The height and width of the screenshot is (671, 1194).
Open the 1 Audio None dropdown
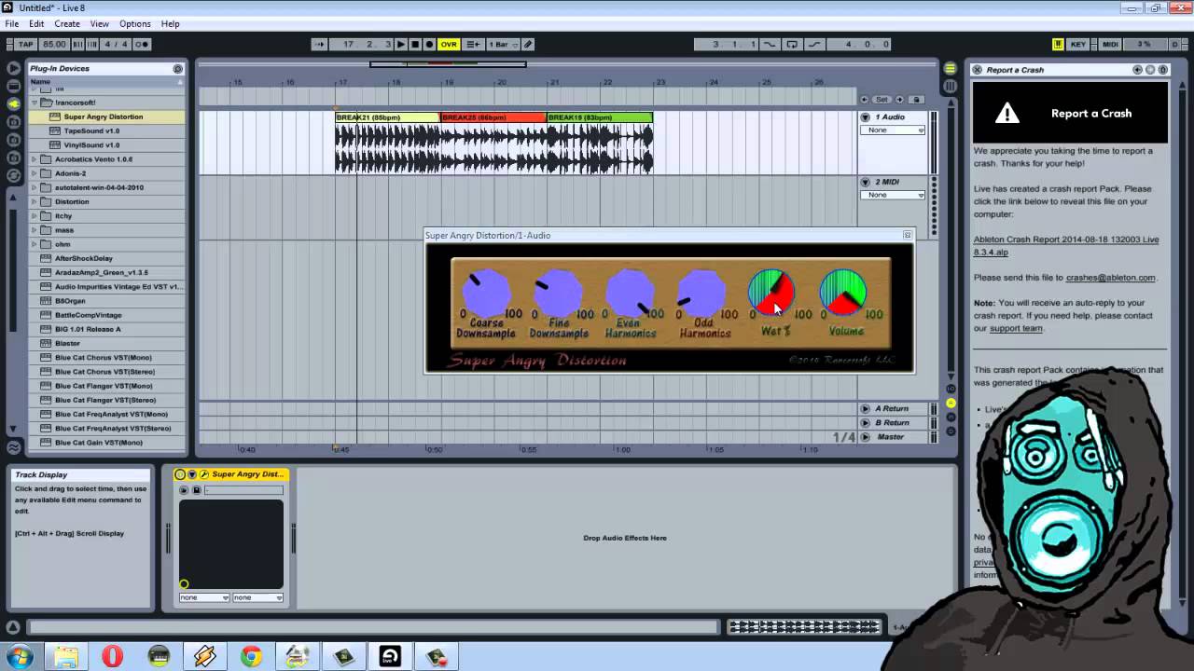[893, 130]
